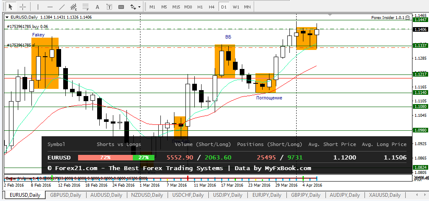Open the USDJPY,Daily chart tab
The height and width of the screenshot is (201, 429).
click(x=227, y=195)
